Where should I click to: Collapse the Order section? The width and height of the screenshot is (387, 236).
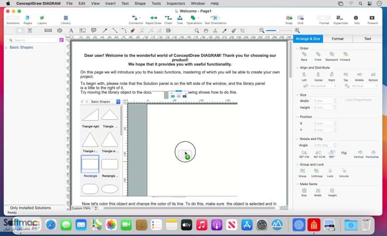[x=297, y=49]
